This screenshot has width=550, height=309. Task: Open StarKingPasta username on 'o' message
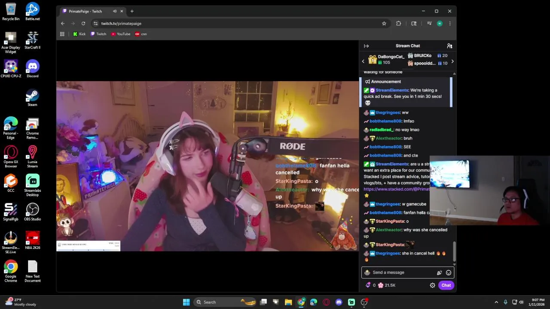[x=390, y=221]
